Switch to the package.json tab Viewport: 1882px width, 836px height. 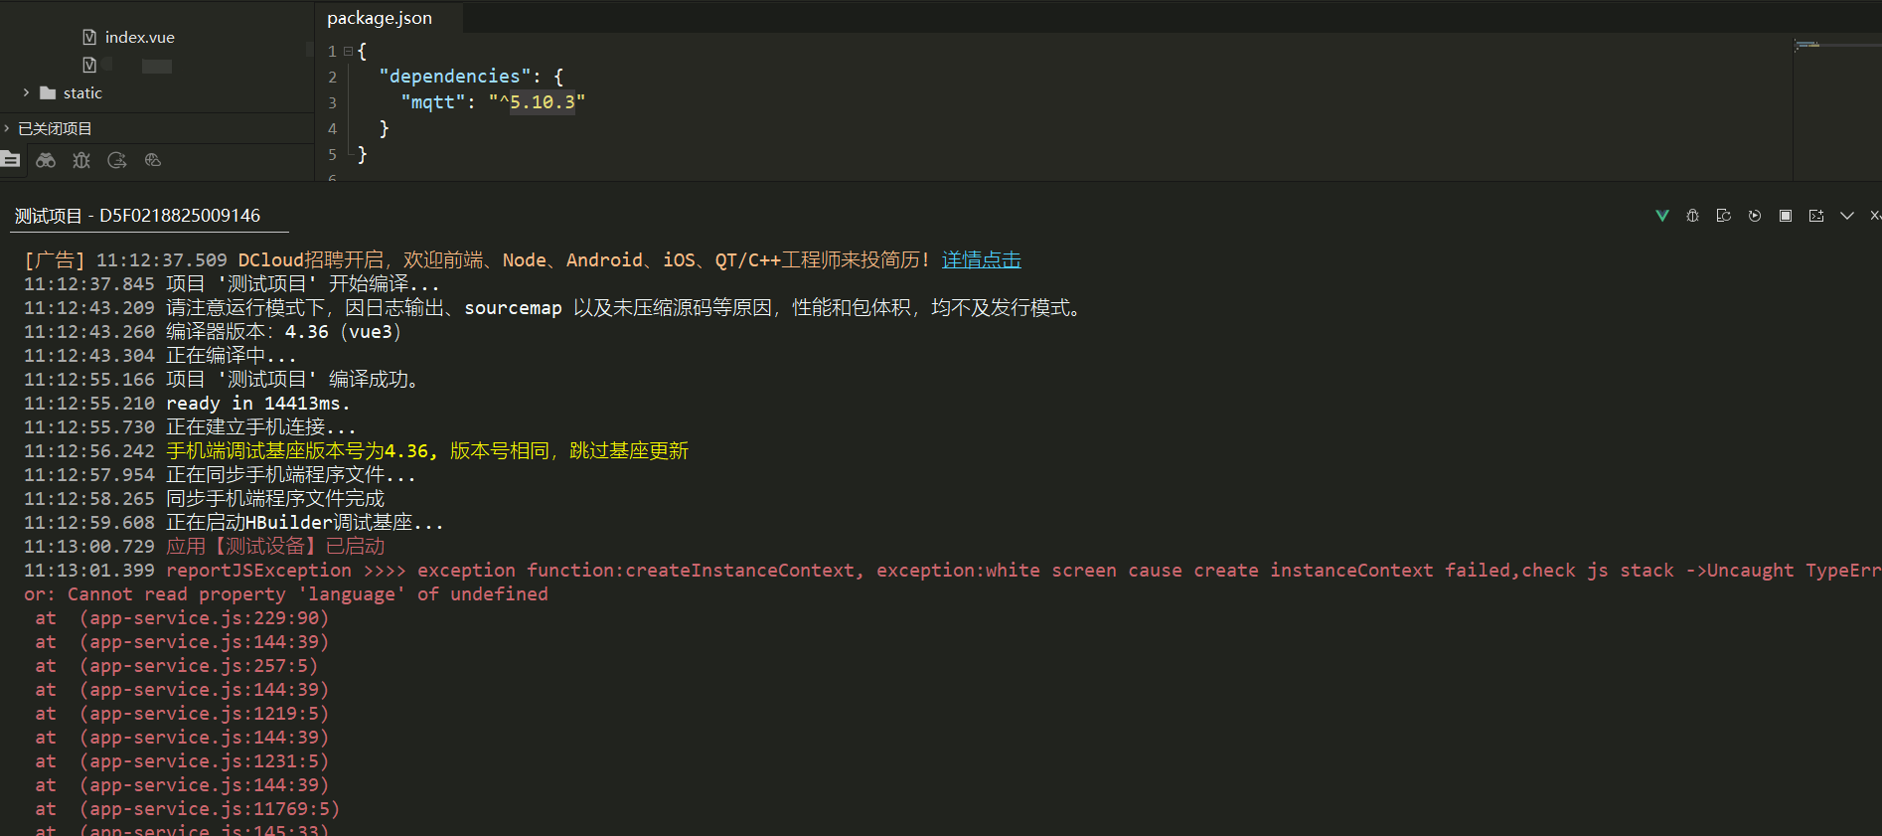click(x=380, y=18)
